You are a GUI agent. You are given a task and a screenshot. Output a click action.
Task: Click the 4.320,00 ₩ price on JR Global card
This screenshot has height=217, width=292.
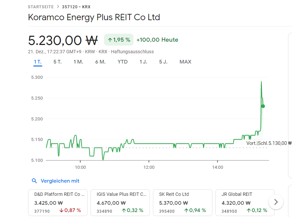point(236,203)
